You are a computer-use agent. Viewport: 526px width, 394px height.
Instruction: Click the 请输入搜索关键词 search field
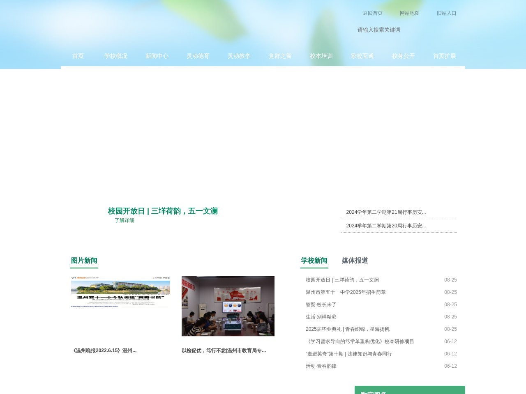pyautogui.click(x=378, y=30)
